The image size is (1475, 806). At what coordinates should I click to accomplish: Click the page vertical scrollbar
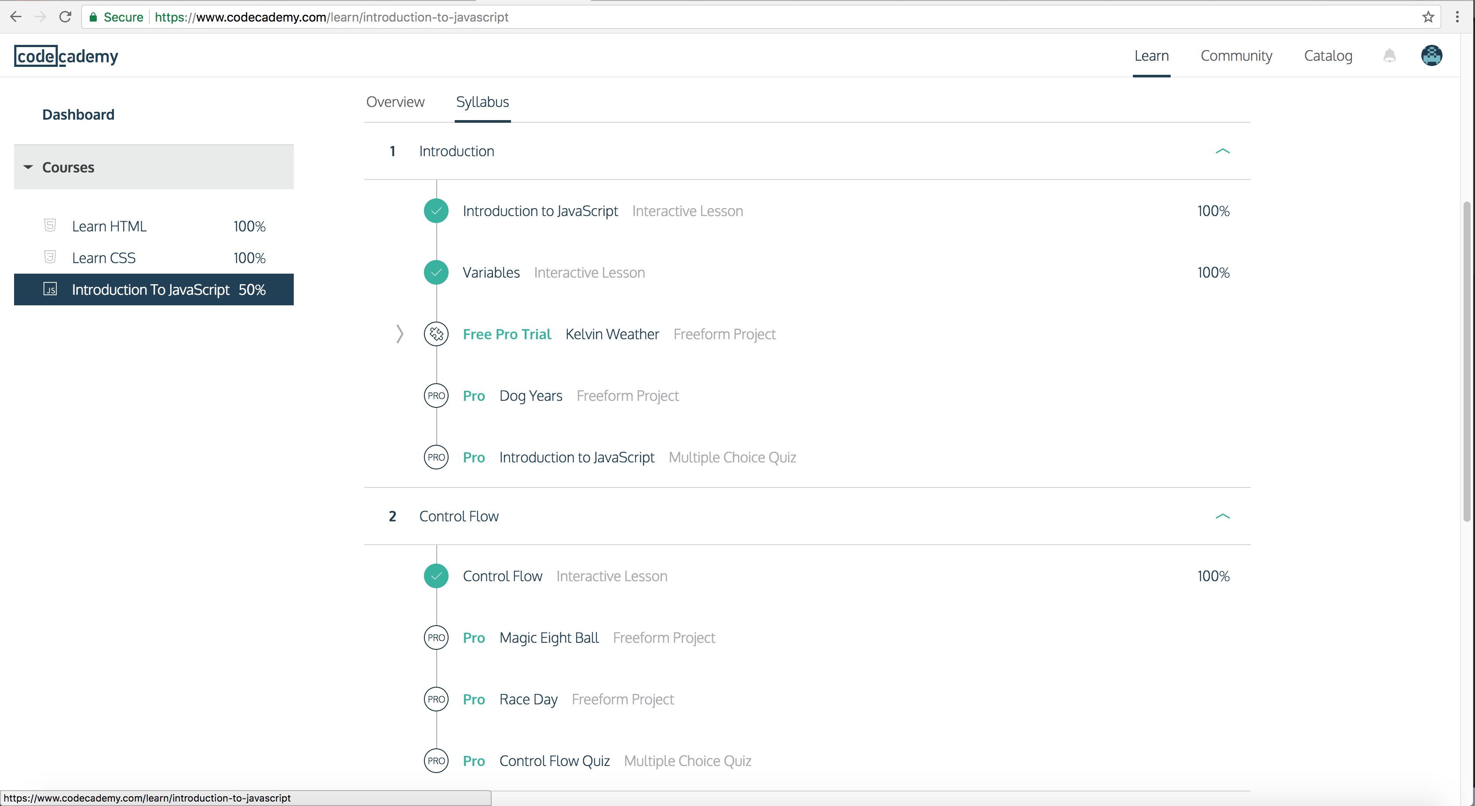1467,361
